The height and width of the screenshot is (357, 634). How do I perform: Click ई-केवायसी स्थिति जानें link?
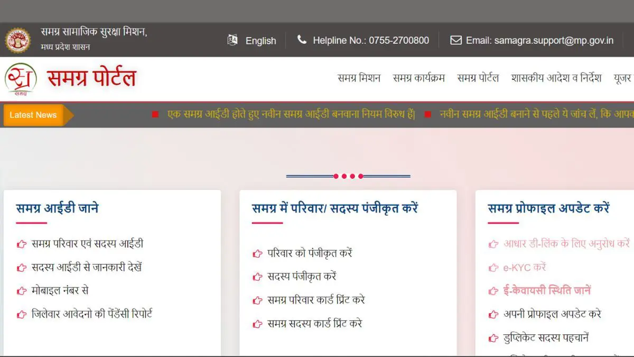547,290
